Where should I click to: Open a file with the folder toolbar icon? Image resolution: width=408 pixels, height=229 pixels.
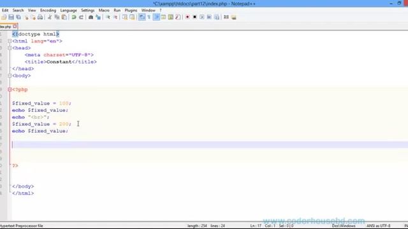pos(4,17)
